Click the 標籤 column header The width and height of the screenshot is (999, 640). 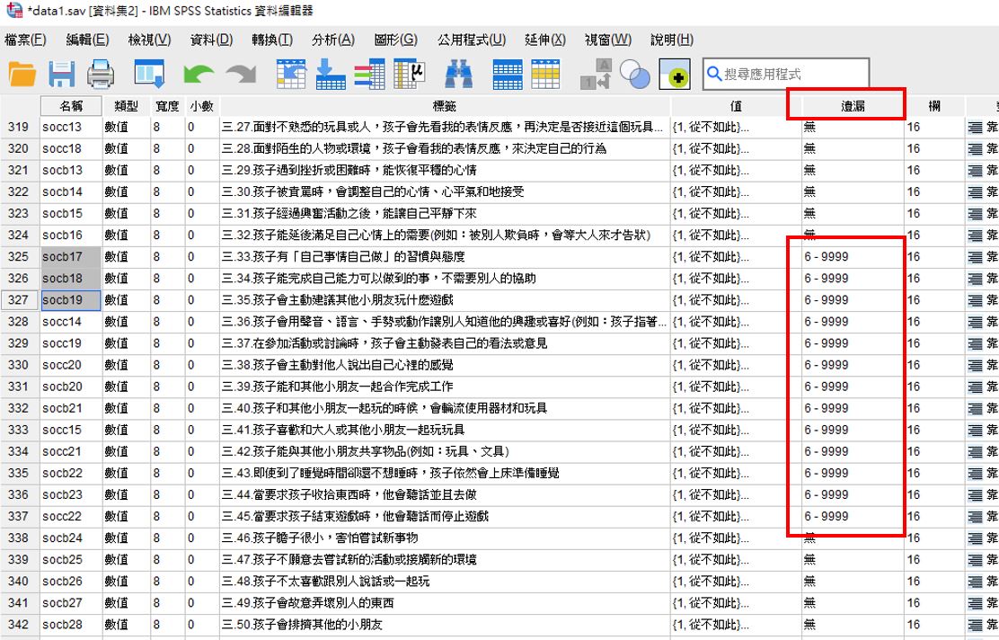(445, 106)
